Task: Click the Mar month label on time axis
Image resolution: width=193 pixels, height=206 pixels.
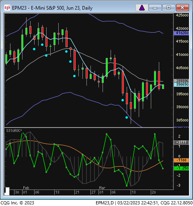Action: tap(102, 188)
